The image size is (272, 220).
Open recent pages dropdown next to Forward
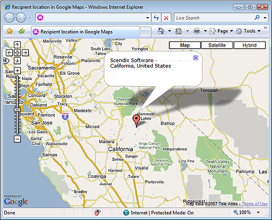[x=30, y=18]
